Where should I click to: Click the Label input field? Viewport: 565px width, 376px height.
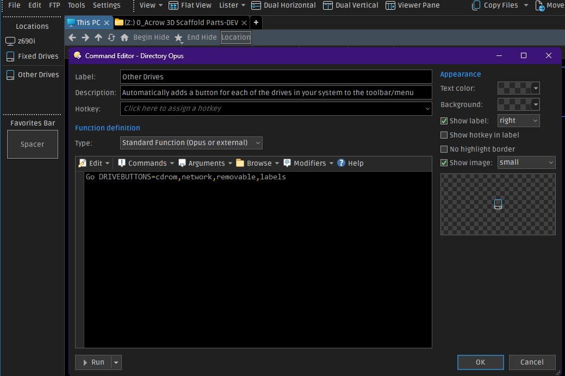coord(276,77)
